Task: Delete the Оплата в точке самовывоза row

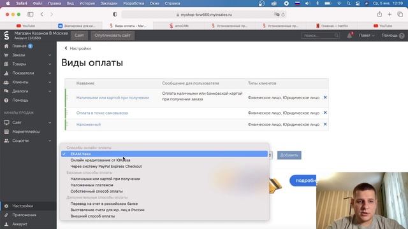Action: (325, 113)
